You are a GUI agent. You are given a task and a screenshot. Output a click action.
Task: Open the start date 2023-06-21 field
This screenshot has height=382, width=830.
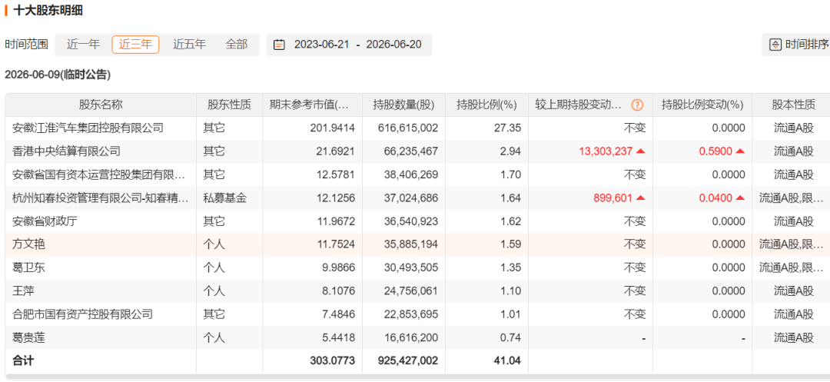[x=322, y=45]
